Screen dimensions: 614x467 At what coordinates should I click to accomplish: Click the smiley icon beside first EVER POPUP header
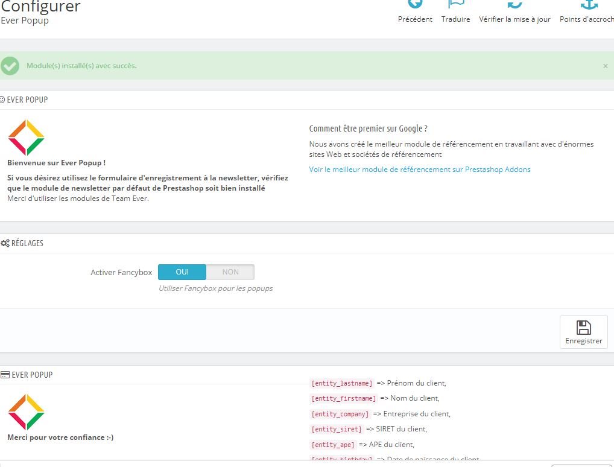point(2,100)
